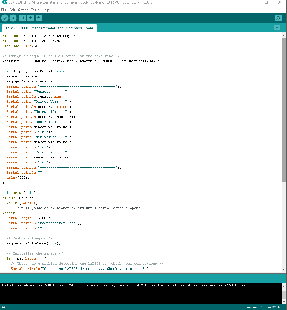Click the 'if (!mag.begin()) {' line
Image resolution: width=287 pixels, height=310 pixels.
pos(26,258)
